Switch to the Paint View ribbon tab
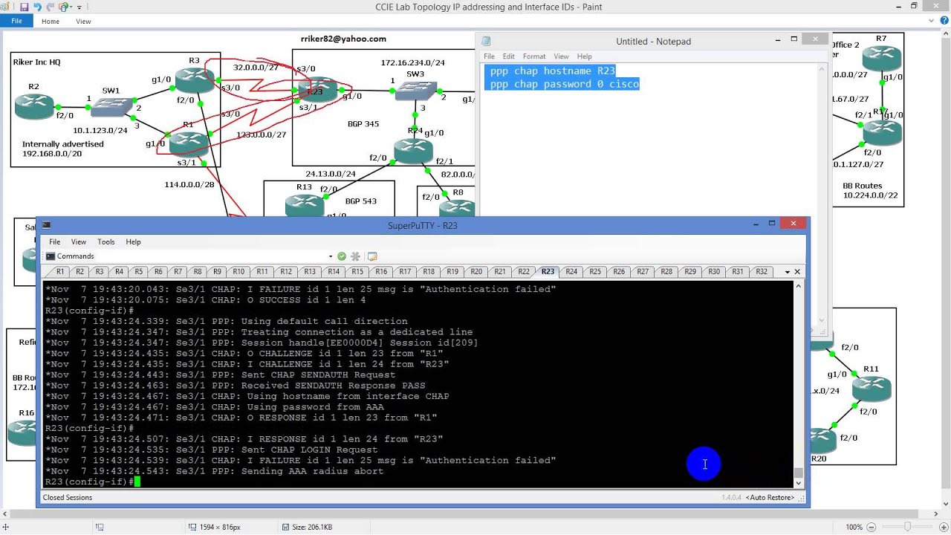Image resolution: width=951 pixels, height=535 pixels. pyautogui.click(x=83, y=22)
